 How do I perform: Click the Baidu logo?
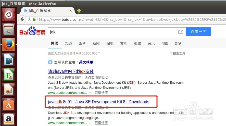32,31
